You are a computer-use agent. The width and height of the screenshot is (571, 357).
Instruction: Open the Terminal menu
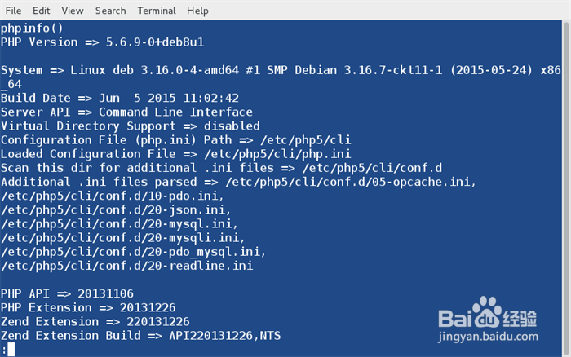point(157,11)
